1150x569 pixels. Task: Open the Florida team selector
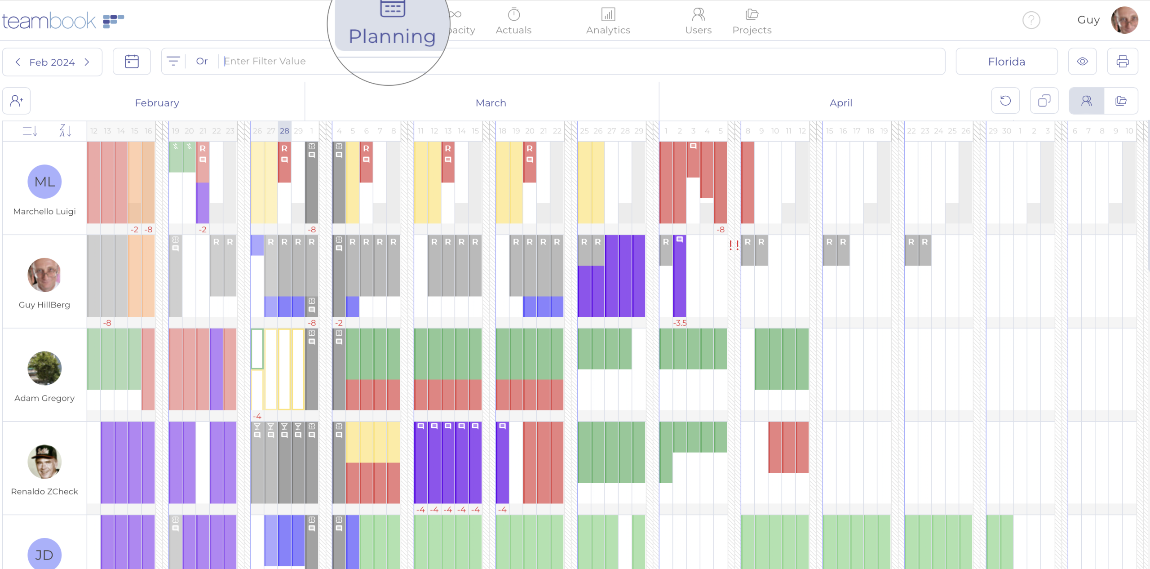click(x=1006, y=61)
